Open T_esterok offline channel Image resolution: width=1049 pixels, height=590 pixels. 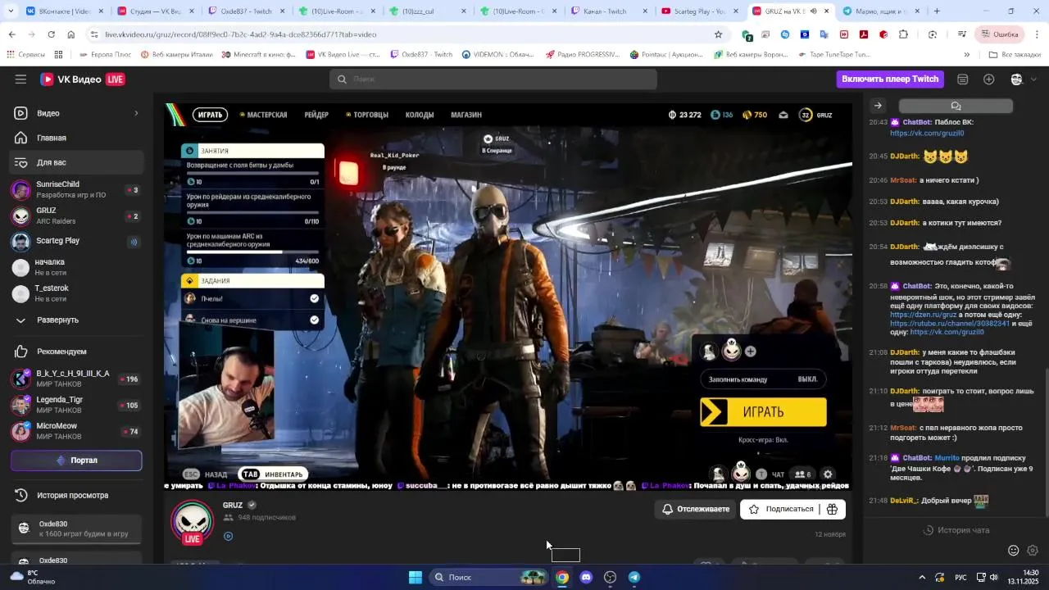pos(77,293)
